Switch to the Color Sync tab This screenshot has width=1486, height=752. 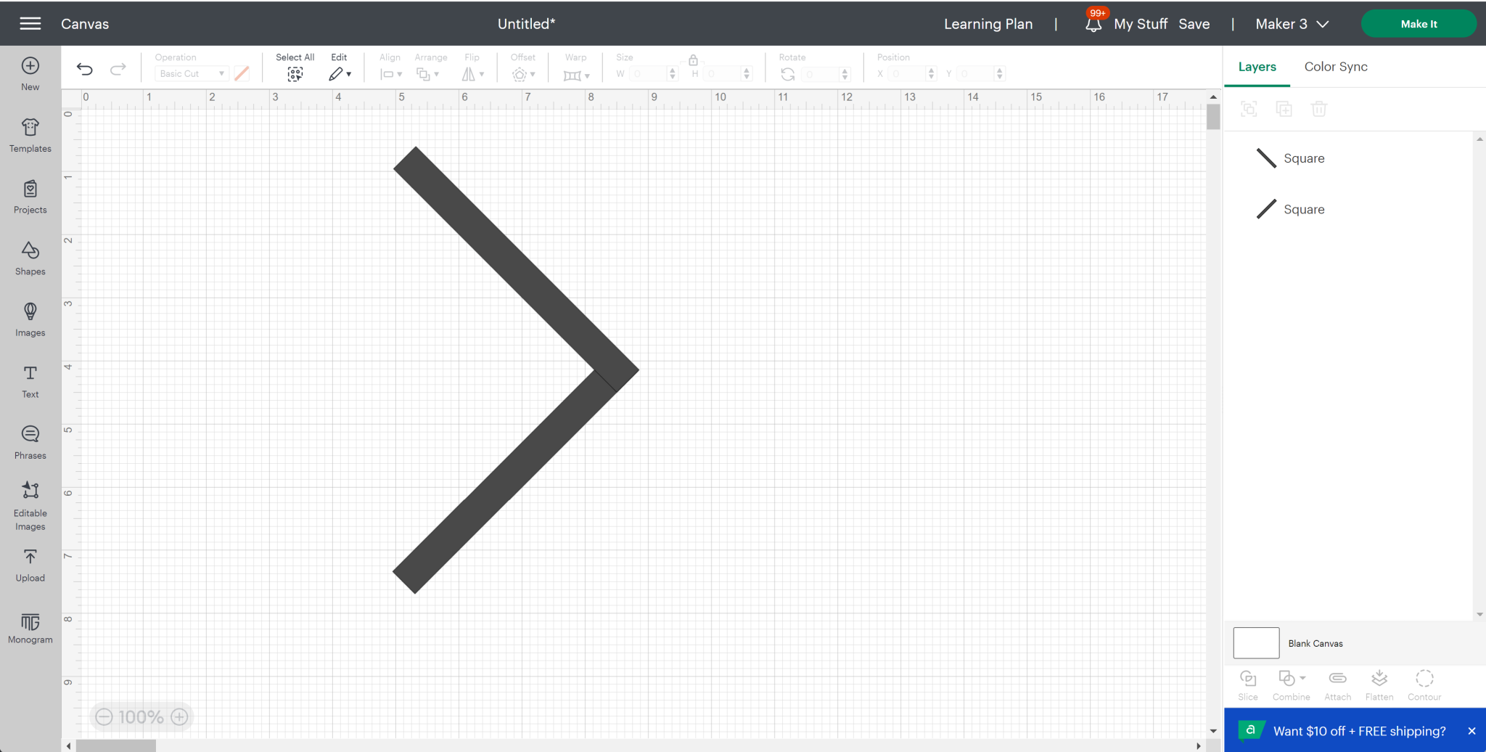click(1336, 67)
